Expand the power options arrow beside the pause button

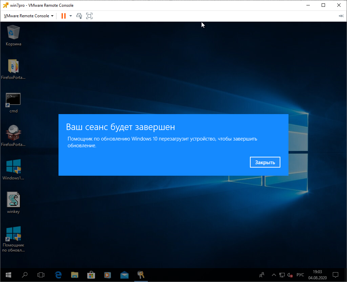pos(71,16)
